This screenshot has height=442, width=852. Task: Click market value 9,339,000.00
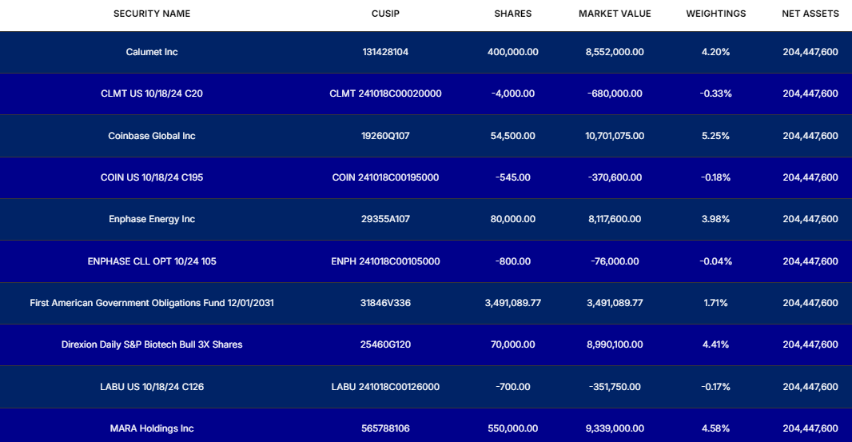pos(615,428)
